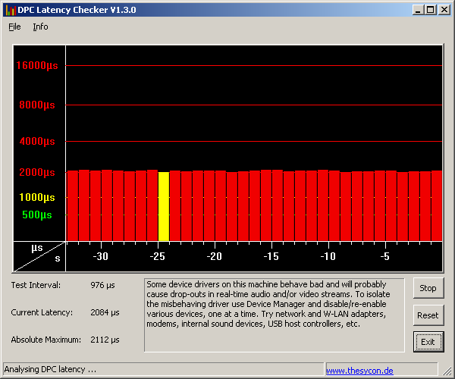Click the -10 time axis label
Image resolution: width=455 pixels, height=379 pixels.
pyautogui.click(x=328, y=256)
